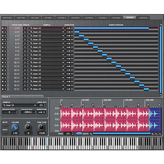Solo voice 2:1 with its S button
164x164 pixels.
[5, 32]
